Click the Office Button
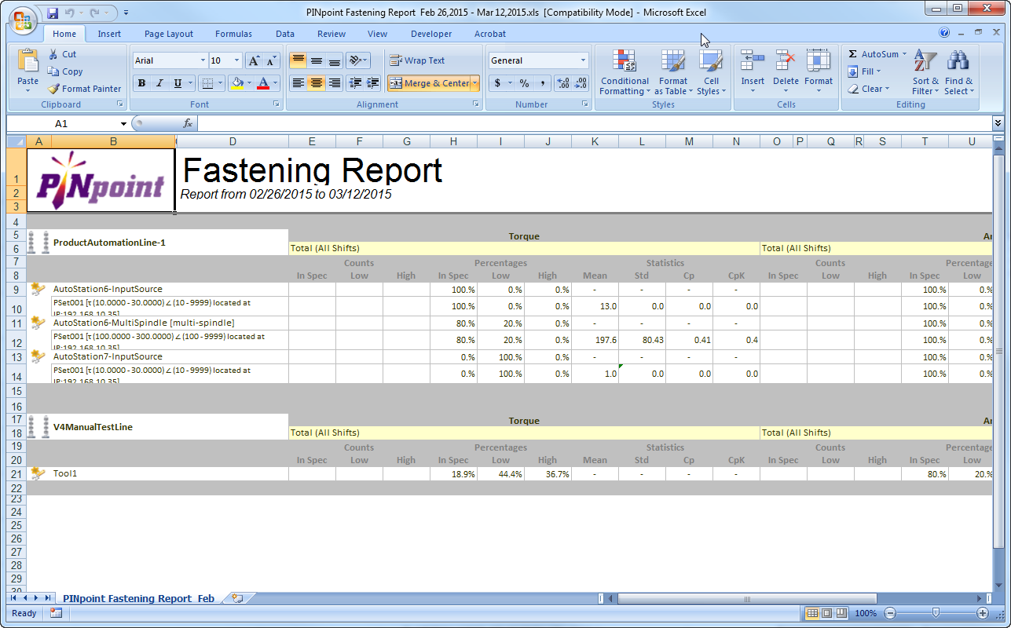 (22, 20)
